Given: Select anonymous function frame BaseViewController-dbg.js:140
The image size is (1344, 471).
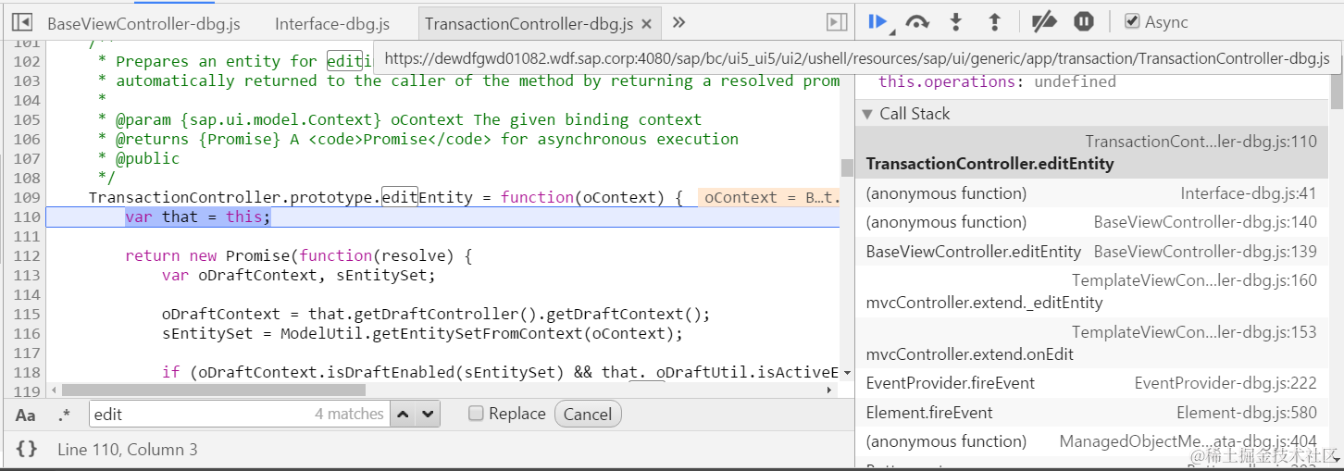Looking at the screenshot, I should (x=1092, y=222).
